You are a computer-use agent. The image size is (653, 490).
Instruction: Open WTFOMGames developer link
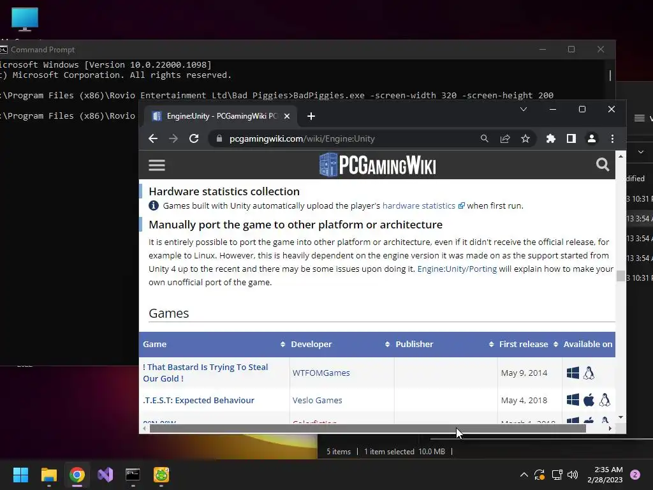(321, 373)
